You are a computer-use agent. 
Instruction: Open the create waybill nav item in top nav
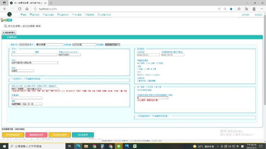click(x=48, y=15)
